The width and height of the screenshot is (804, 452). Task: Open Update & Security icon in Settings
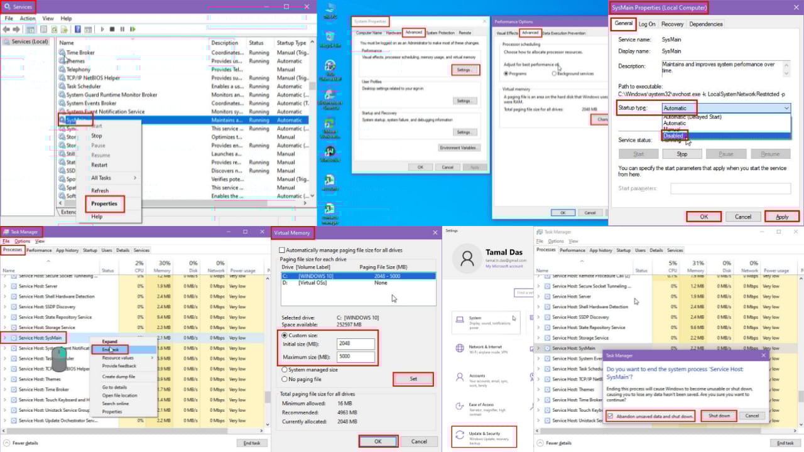pos(460,434)
